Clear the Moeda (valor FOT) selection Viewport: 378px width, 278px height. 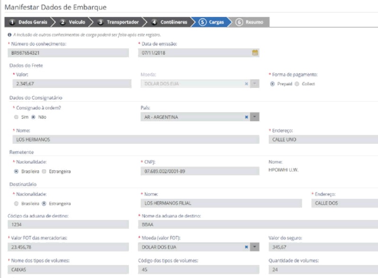coord(246,246)
